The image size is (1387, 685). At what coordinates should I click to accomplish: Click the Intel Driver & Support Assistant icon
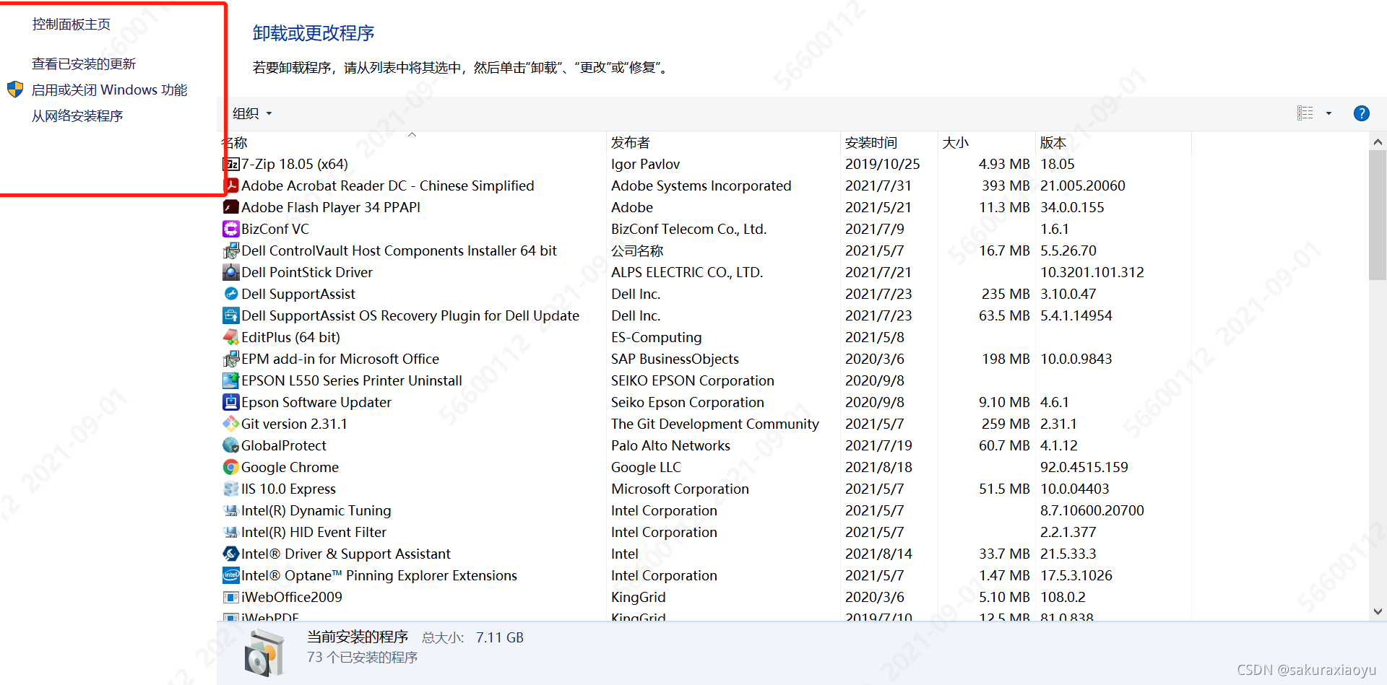pos(231,554)
